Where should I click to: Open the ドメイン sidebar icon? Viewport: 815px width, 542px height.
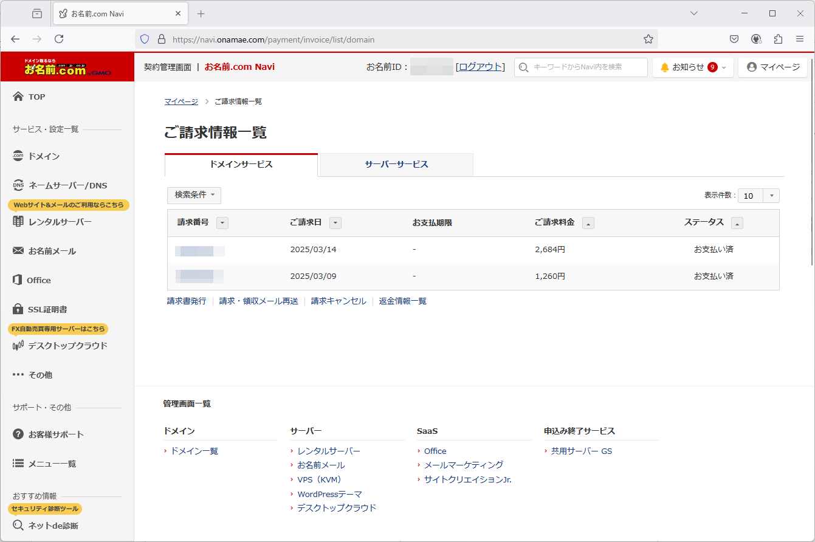tap(18, 156)
